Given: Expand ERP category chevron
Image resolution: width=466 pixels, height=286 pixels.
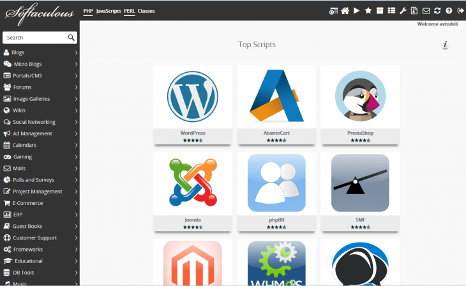Looking at the screenshot, I should (76, 215).
